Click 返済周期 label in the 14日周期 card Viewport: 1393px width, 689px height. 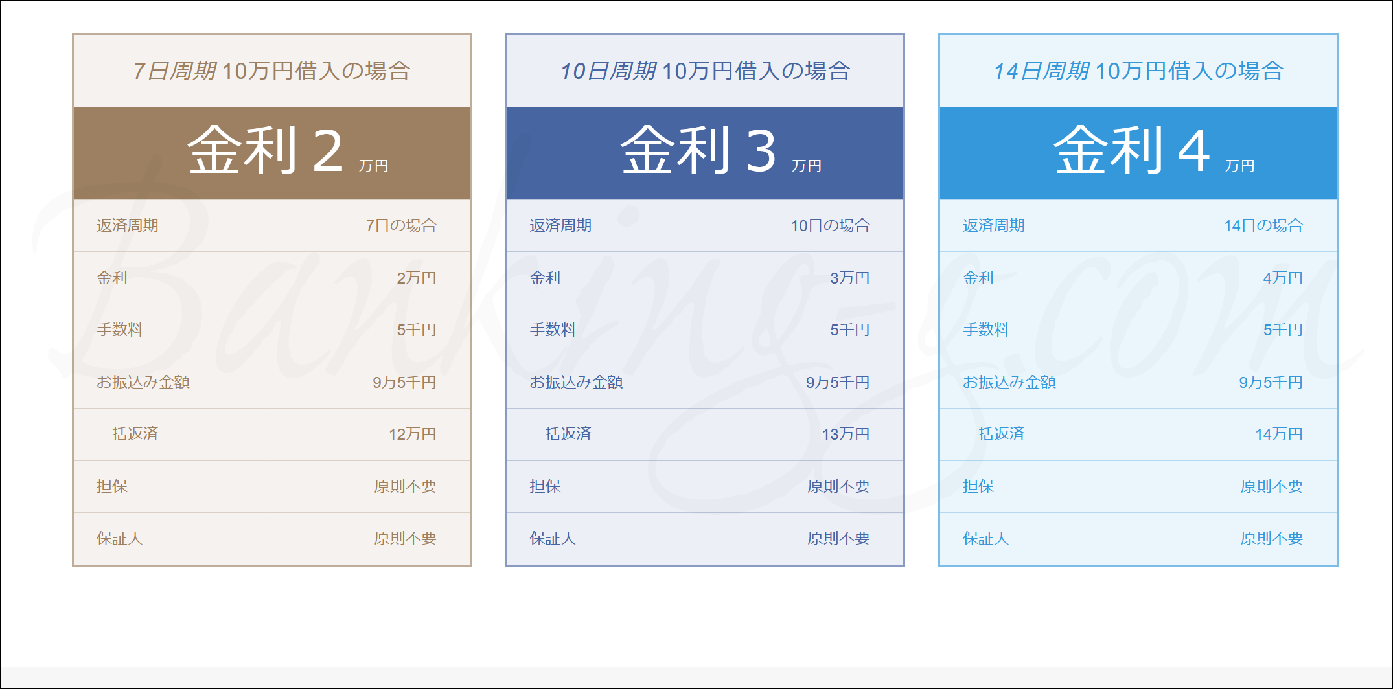(x=993, y=225)
